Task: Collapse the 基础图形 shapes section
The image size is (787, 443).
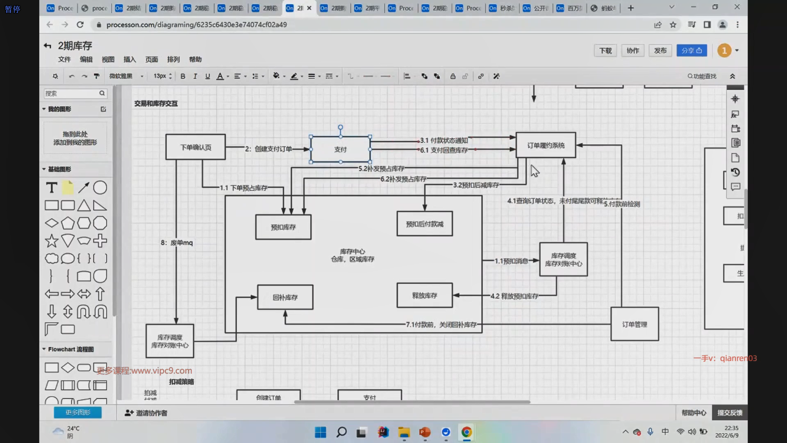Action: point(44,169)
